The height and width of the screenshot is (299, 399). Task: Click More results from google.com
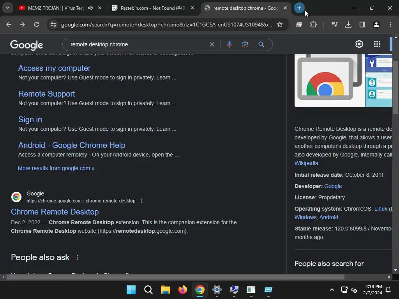(x=56, y=168)
